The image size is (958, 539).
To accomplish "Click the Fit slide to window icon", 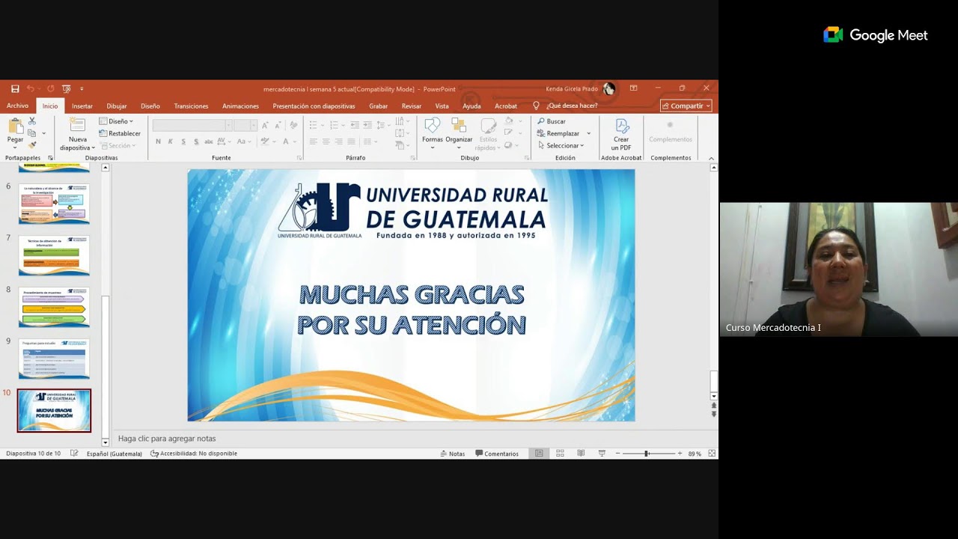I will click(x=712, y=454).
